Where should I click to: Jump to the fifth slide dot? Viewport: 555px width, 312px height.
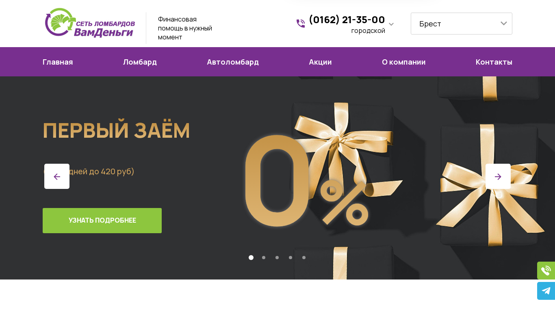pos(304,258)
